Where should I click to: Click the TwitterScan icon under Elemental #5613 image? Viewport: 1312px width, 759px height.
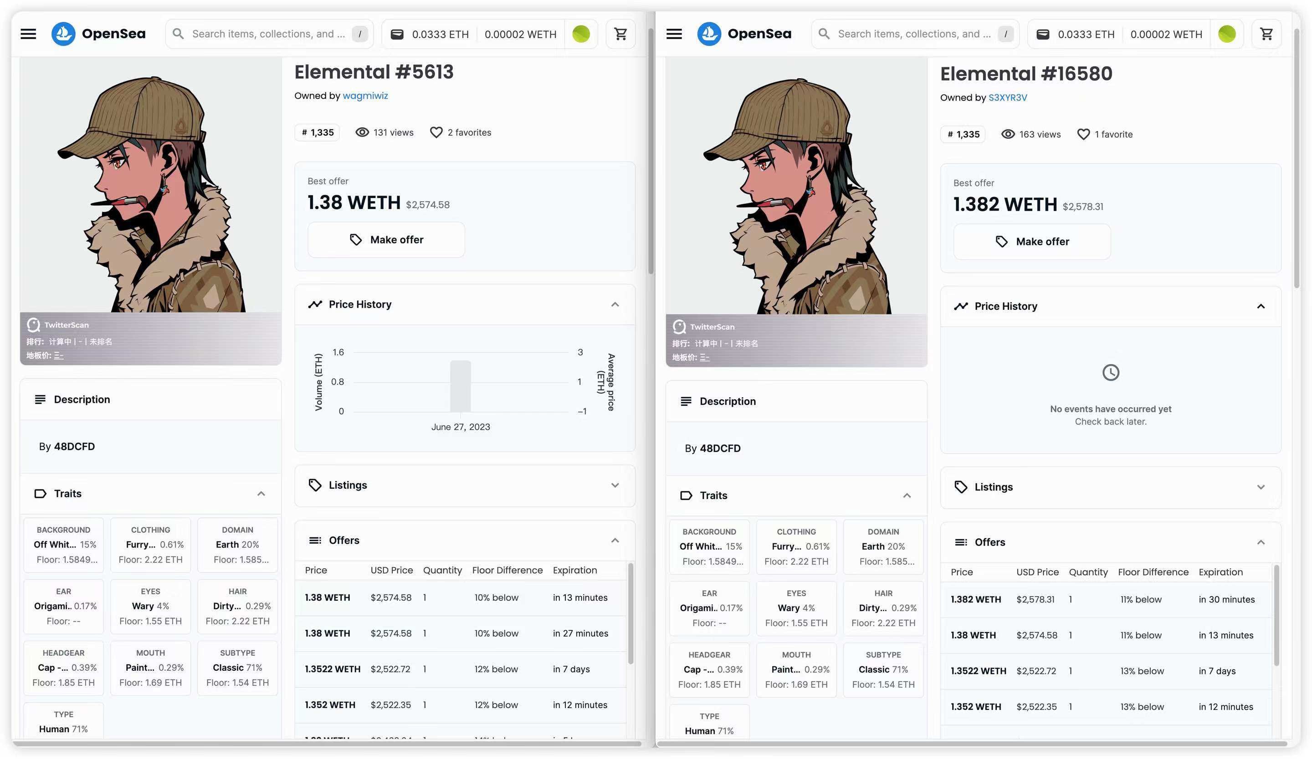click(x=34, y=325)
